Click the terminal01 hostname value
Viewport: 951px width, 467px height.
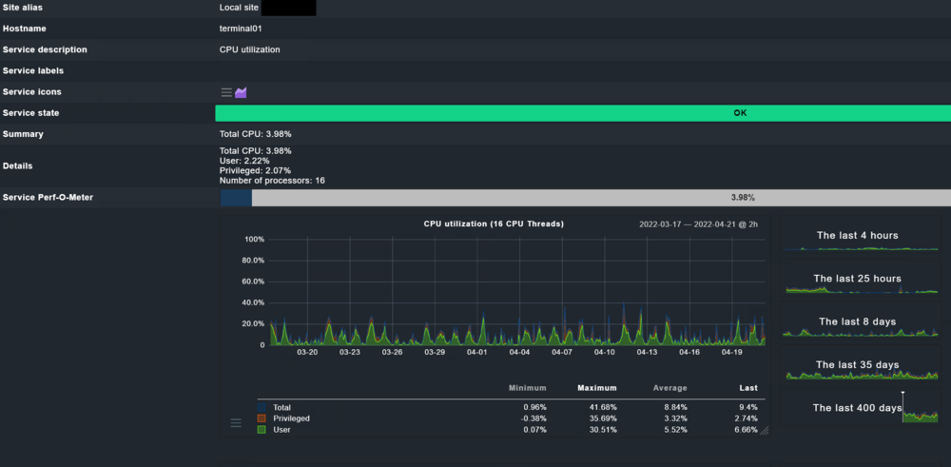(x=242, y=29)
